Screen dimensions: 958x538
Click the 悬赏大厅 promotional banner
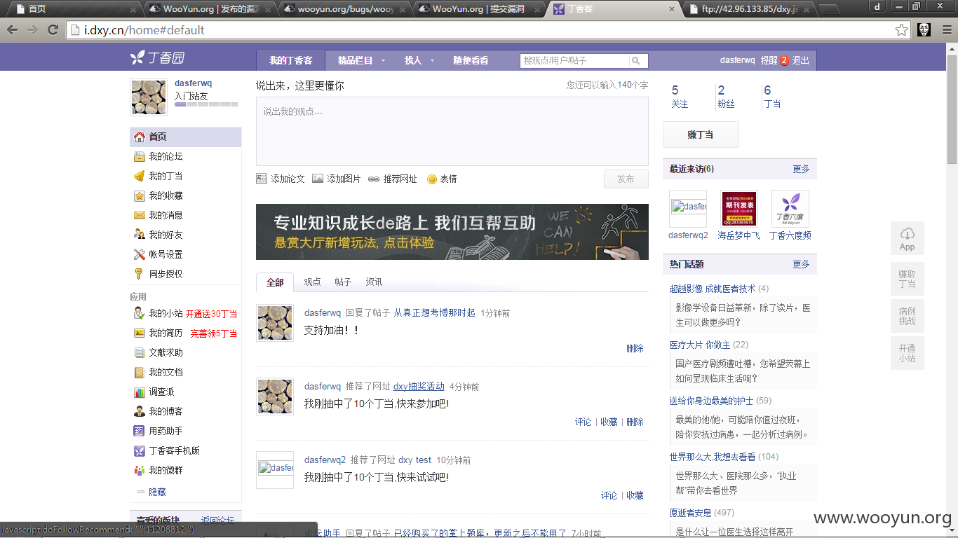[x=452, y=232]
